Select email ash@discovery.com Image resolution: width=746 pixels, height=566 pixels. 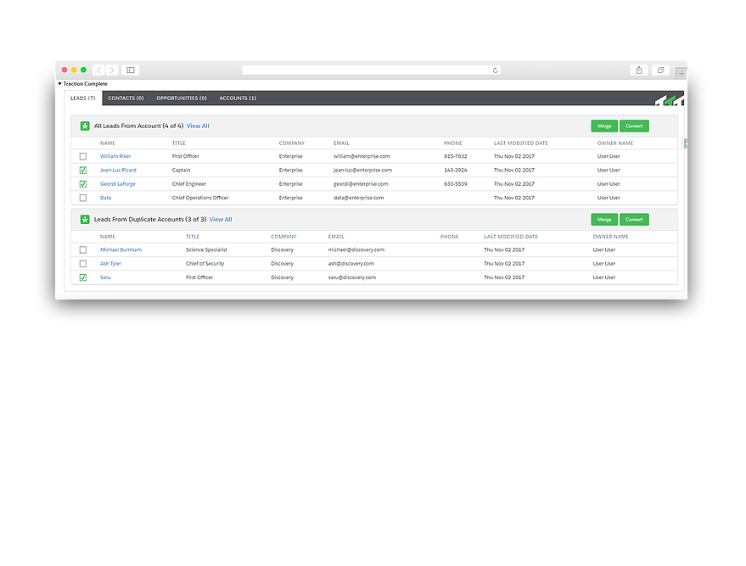pos(351,263)
